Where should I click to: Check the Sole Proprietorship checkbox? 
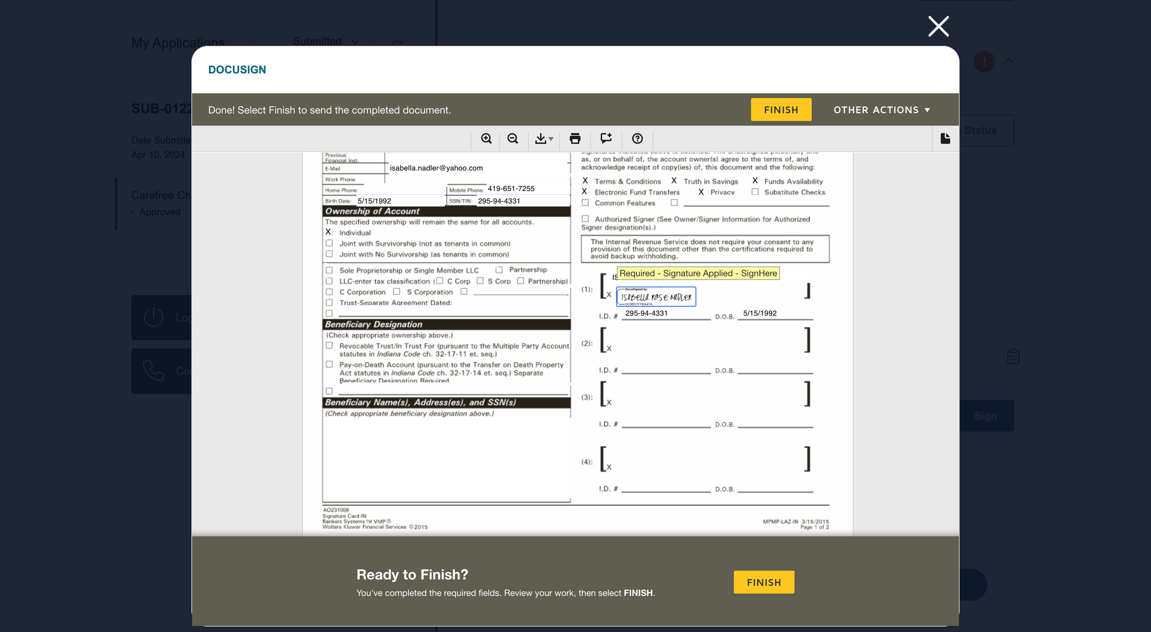point(329,270)
